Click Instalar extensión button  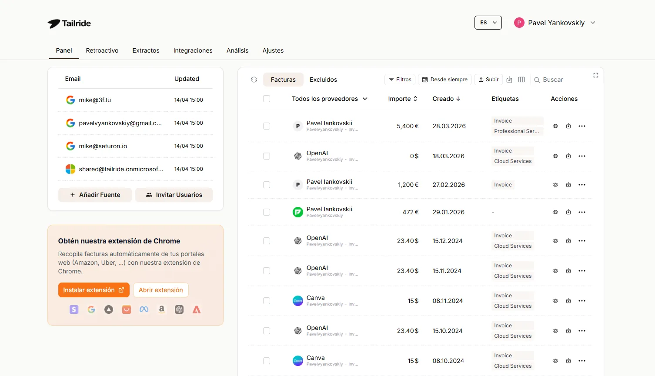click(x=94, y=289)
